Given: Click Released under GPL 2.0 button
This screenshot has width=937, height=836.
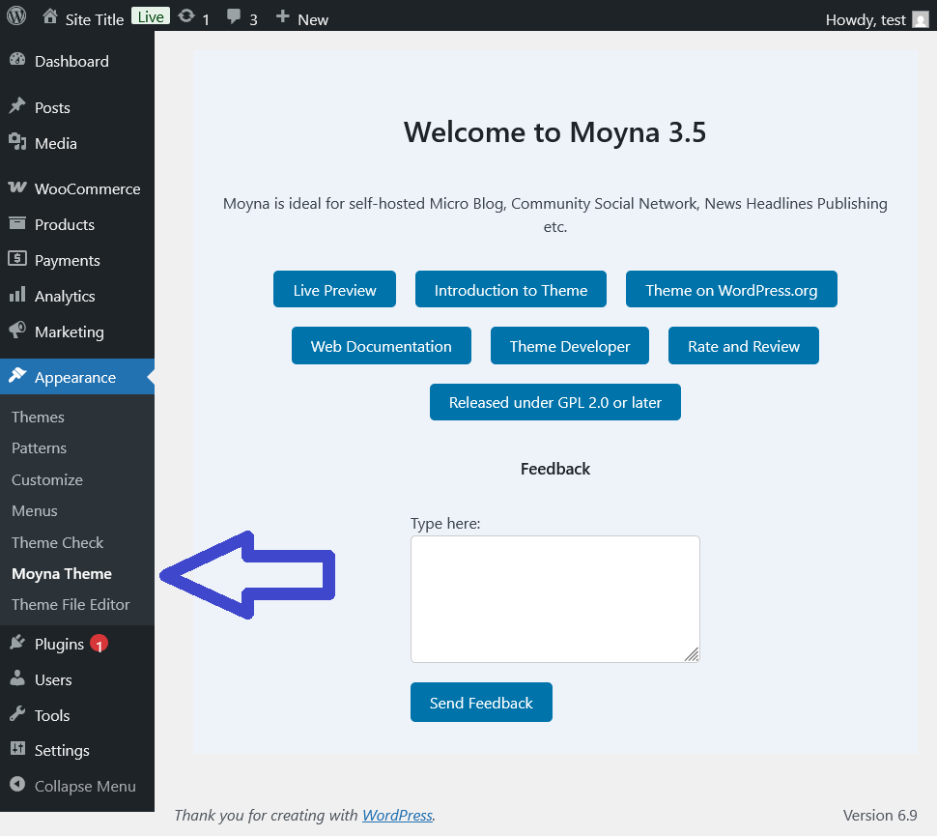Looking at the screenshot, I should 555,402.
